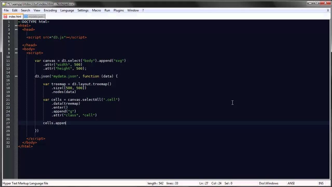Image resolution: width=332 pixels, height=187 pixels.
Task: Collapse the d3.json fold marker on line 15
Action: pyautogui.click(x=16, y=76)
